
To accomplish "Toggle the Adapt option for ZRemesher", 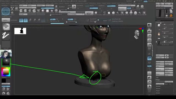I will pyautogui.click(x=129, y=8).
